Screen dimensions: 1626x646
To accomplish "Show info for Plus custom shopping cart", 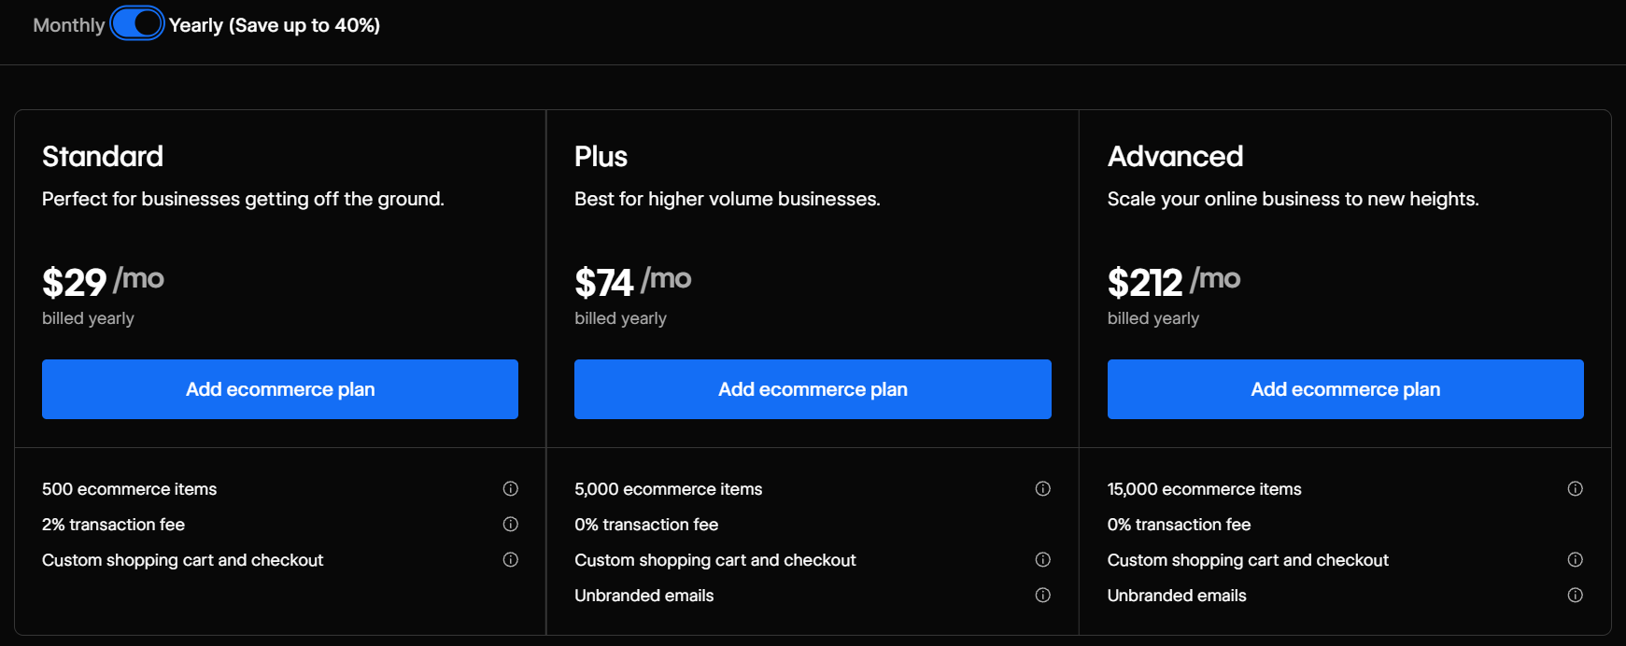I will [x=1043, y=559].
